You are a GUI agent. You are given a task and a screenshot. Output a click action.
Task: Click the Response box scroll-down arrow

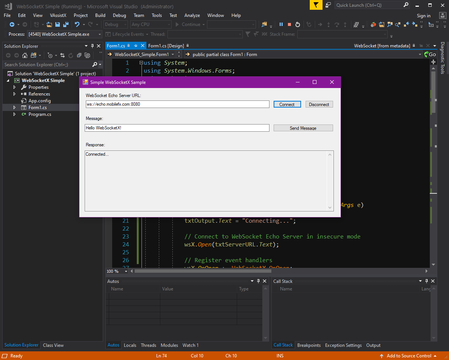click(x=330, y=208)
